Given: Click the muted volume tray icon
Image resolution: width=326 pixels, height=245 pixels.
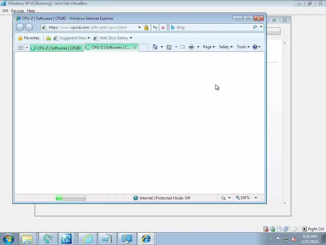Looking at the screenshot, I should point(294,239).
